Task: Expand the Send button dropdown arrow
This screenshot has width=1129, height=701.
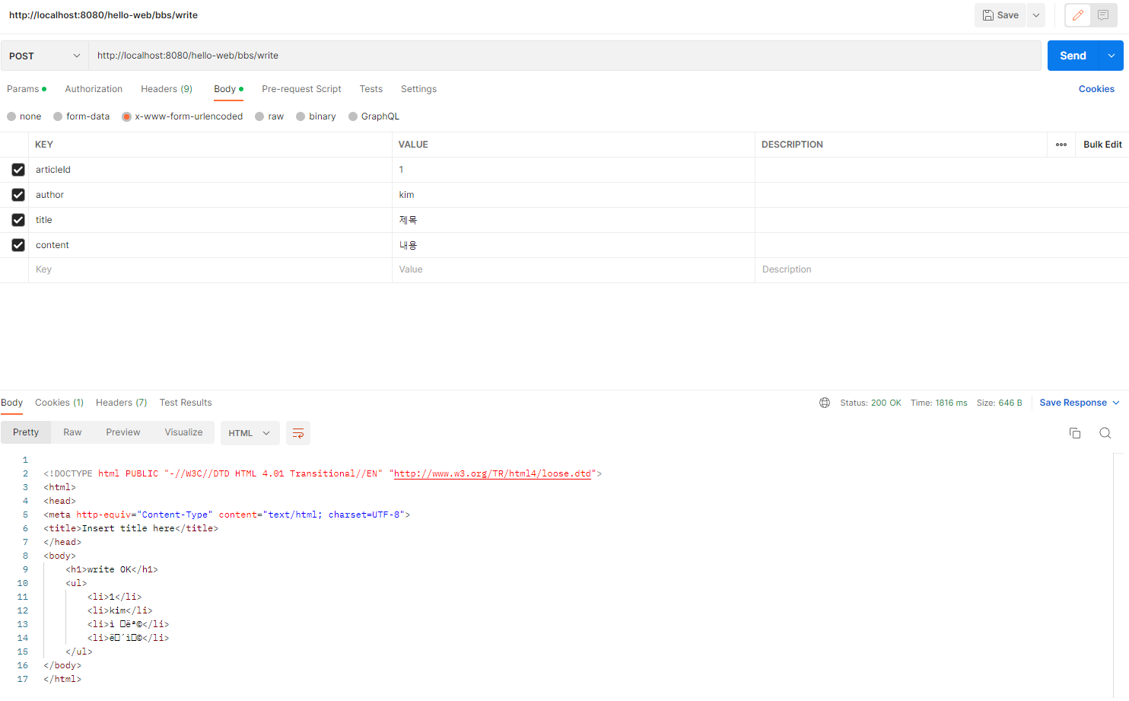Action: point(1111,56)
